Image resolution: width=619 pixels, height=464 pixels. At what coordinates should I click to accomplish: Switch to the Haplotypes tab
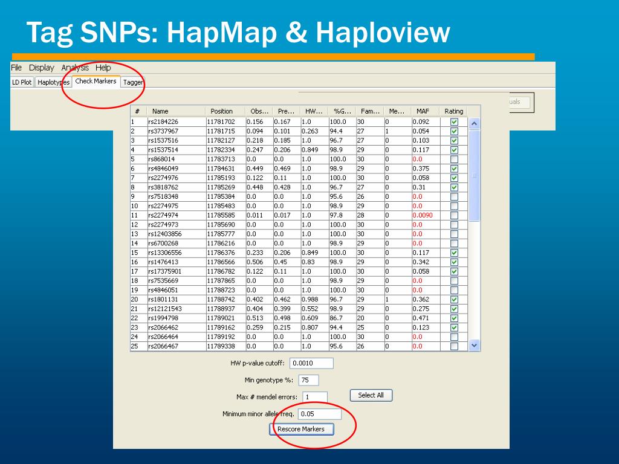coord(53,82)
